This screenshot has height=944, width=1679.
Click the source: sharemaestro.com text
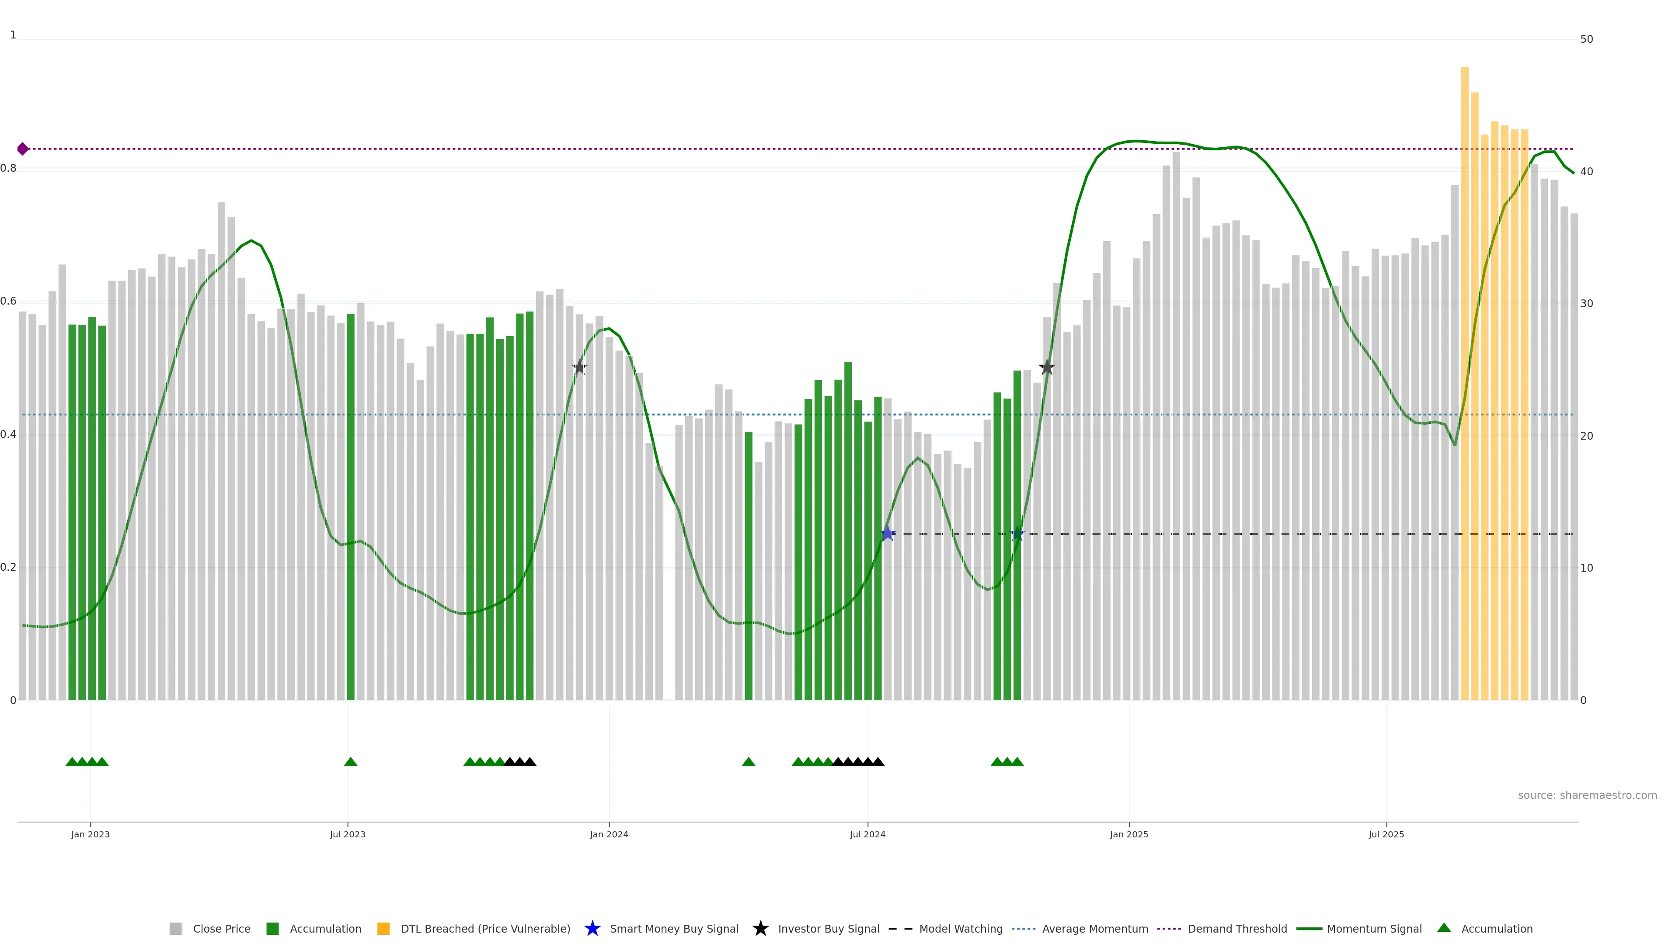click(1587, 795)
